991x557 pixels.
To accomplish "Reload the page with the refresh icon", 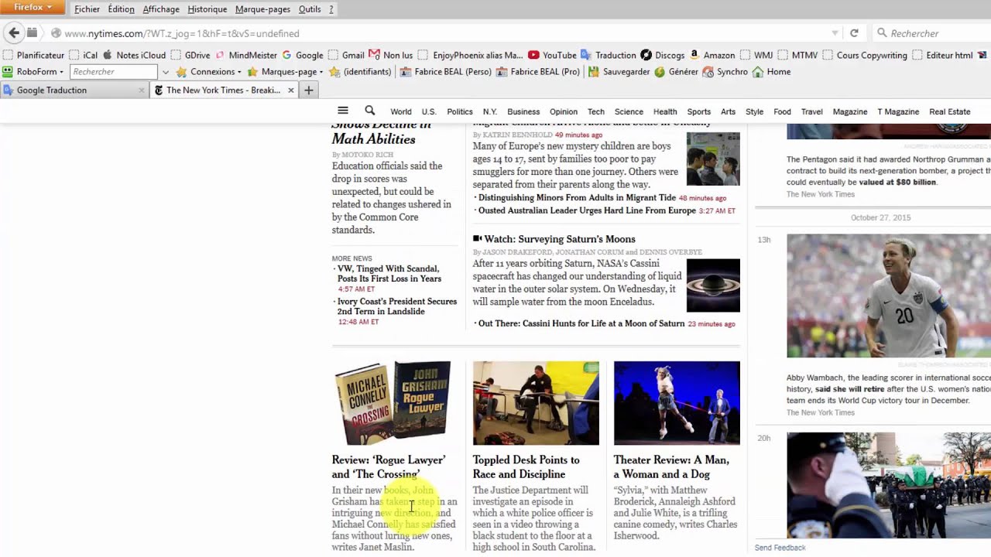I will coord(854,33).
